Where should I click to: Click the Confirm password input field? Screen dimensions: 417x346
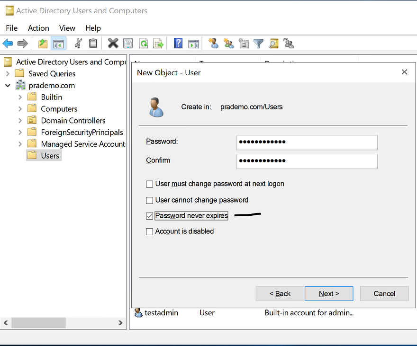[307, 161]
